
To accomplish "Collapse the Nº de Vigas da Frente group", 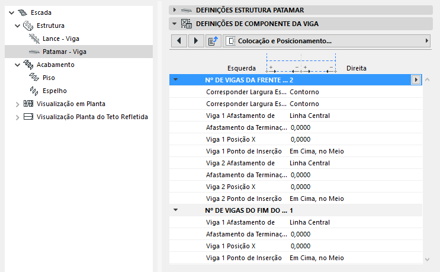I will 176,80.
